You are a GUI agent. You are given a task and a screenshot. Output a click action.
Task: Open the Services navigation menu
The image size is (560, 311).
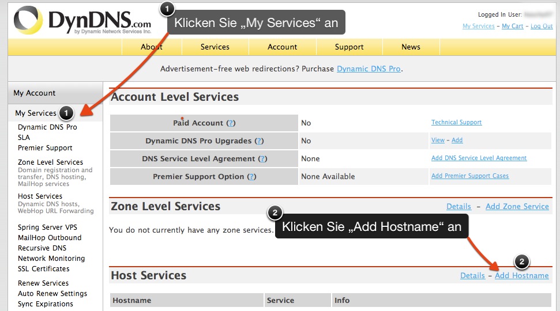[215, 47]
